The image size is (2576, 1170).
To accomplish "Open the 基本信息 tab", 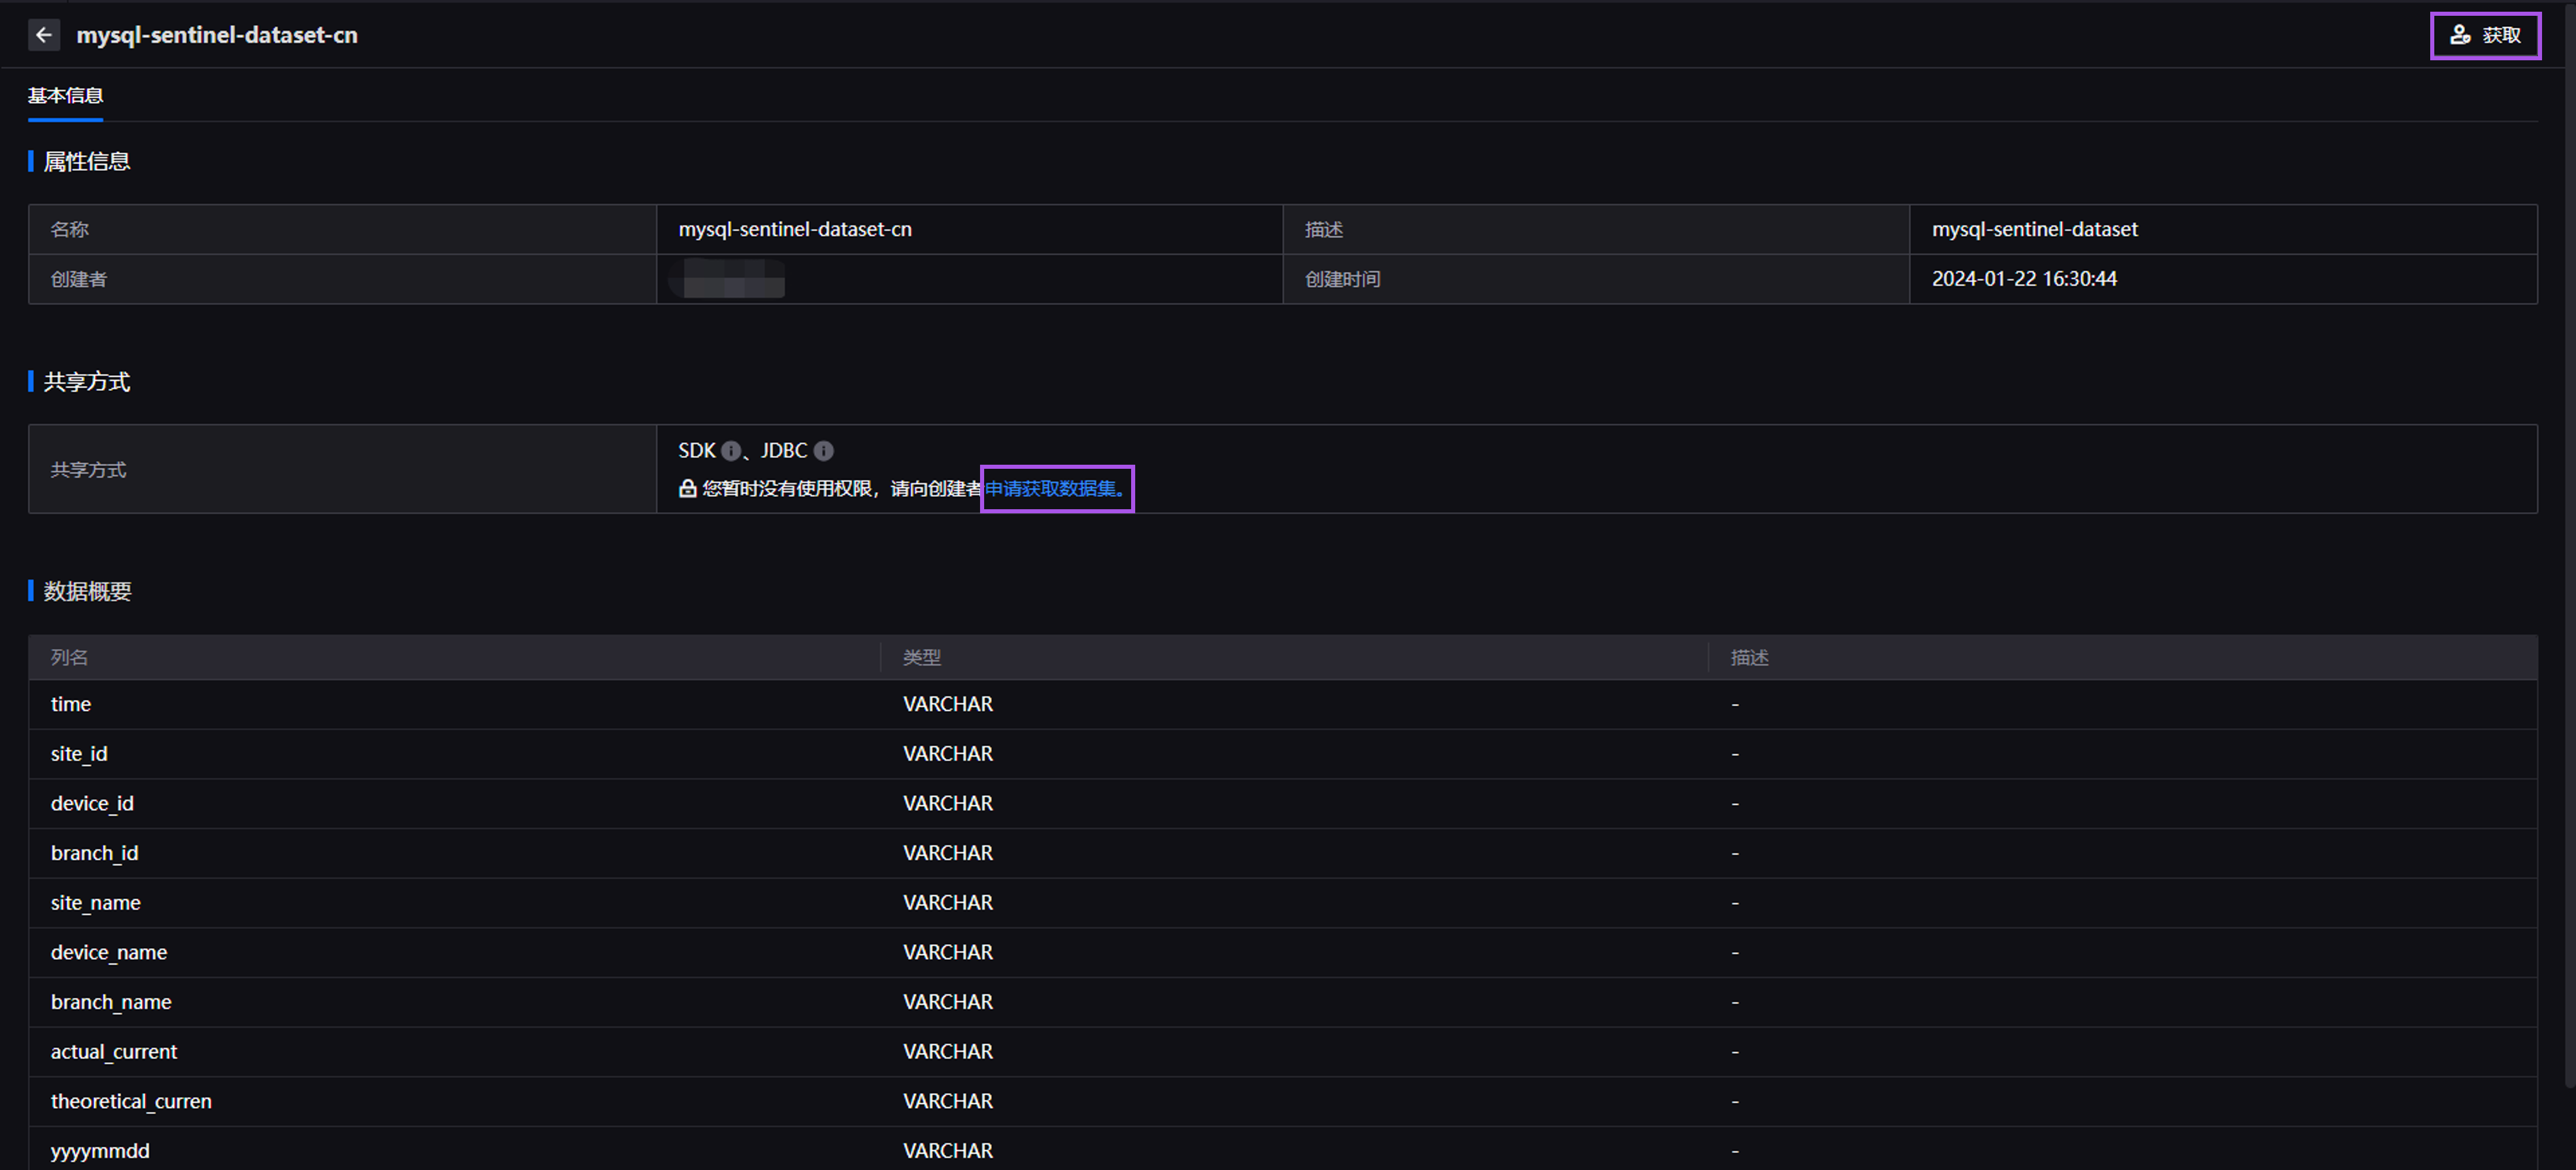I will click(x=65, y=96).
